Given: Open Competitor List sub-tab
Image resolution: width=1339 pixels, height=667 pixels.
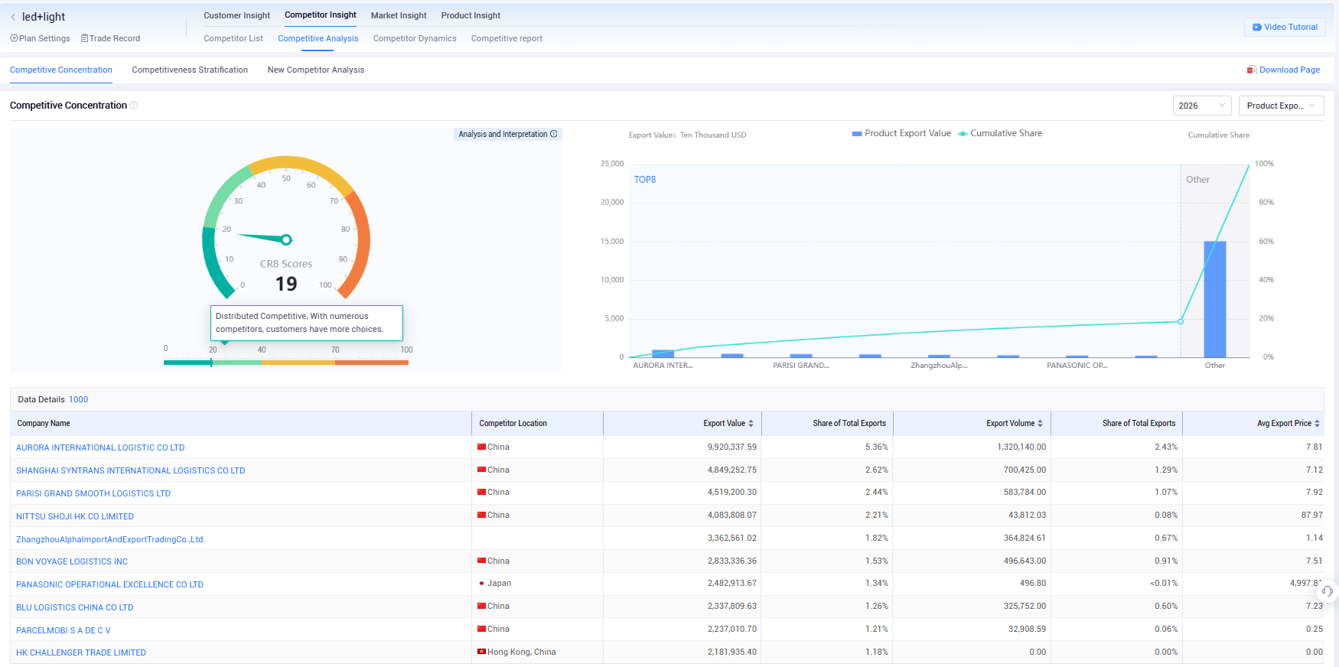Looking at the screenshot, I should (x=233, y=38).
